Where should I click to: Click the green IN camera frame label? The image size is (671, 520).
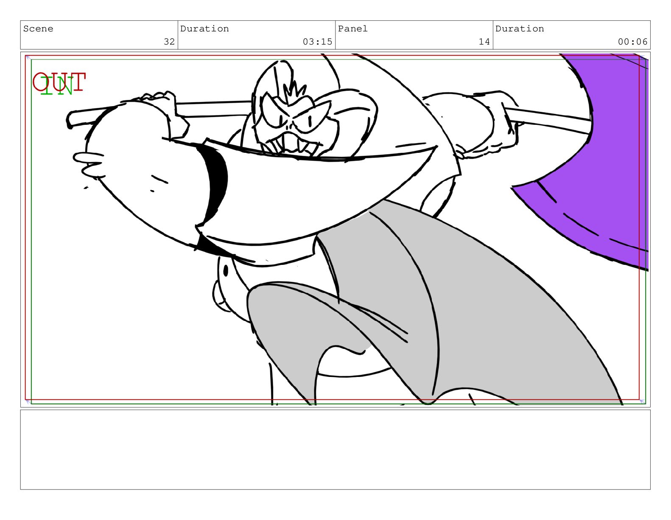click(x=57, y=86)
